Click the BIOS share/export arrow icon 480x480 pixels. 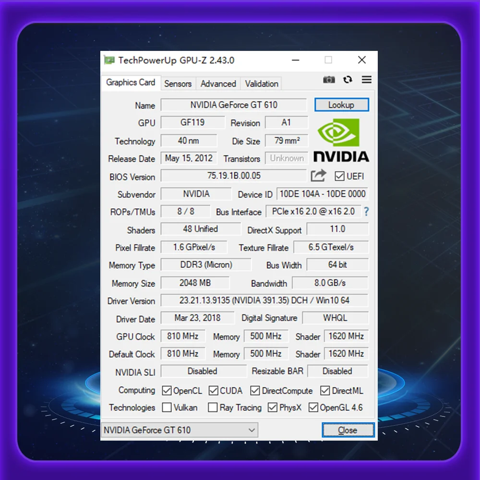pyautogui.click(x=318, y=176)
